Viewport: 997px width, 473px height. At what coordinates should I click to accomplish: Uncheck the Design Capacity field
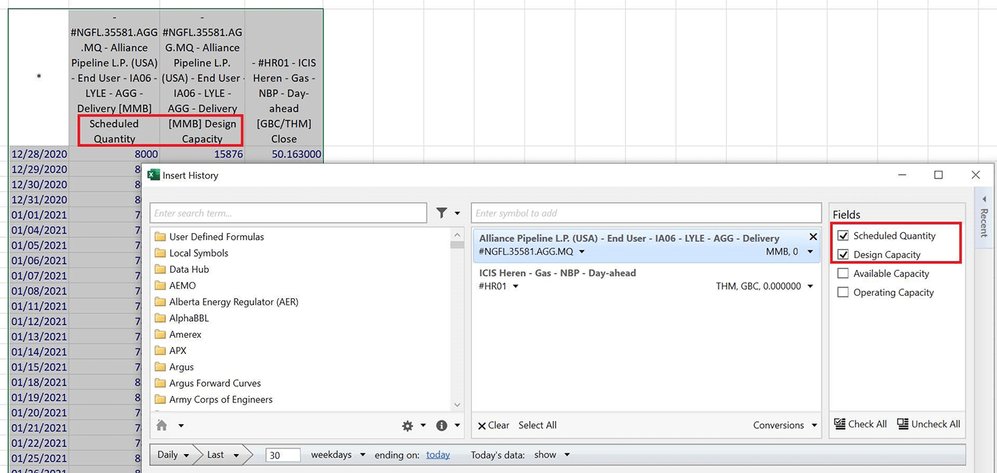pyautogui.click(x=843, y=255)
